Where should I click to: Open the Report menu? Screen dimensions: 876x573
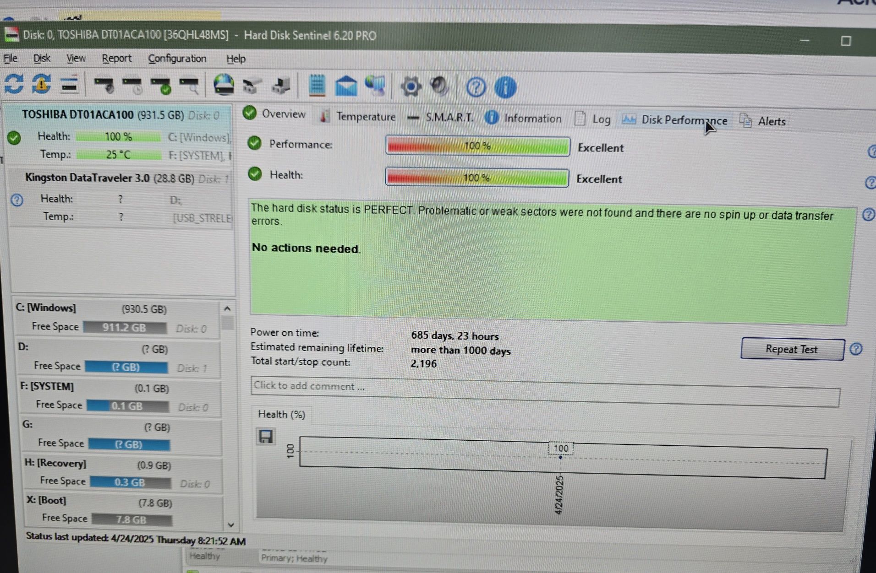click(x=116, y=59)
